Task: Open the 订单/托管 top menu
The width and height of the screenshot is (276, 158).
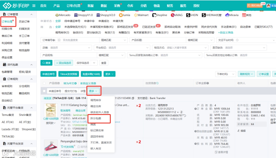Action: pos(73,6)
